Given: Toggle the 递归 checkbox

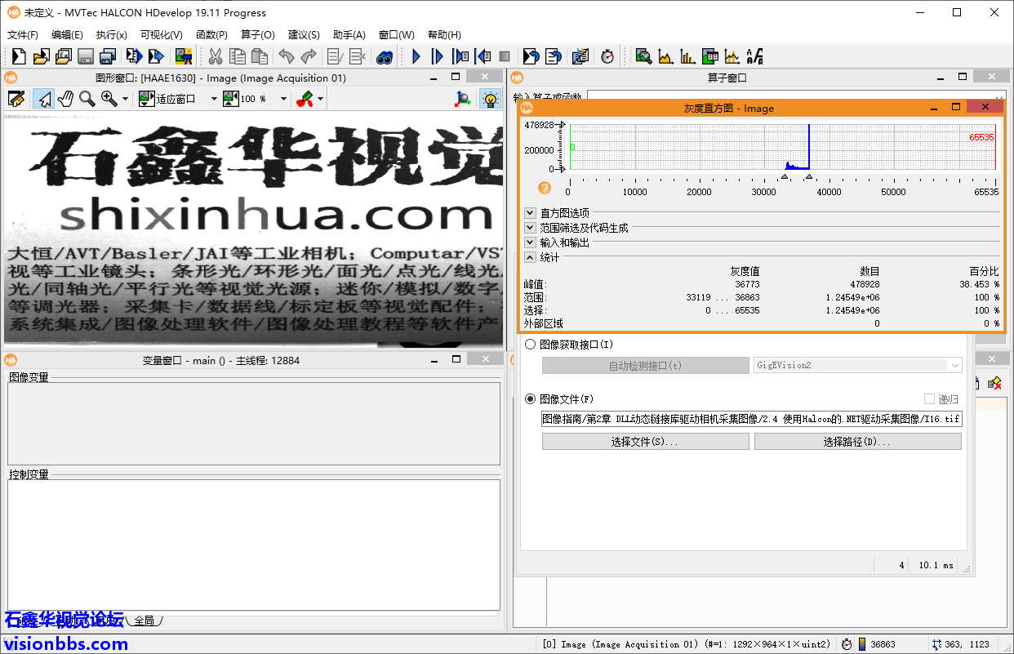Looking at the screenshot, I should click(x=929, y=399).
